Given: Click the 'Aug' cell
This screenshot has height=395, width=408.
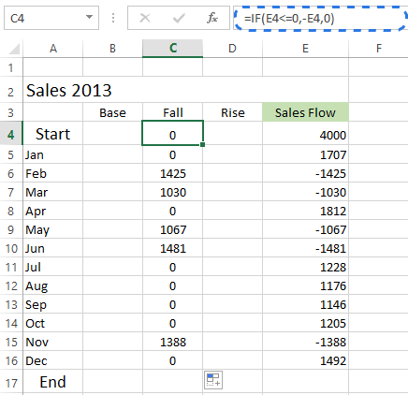Looking at the screenshot, I should (53, 285).
